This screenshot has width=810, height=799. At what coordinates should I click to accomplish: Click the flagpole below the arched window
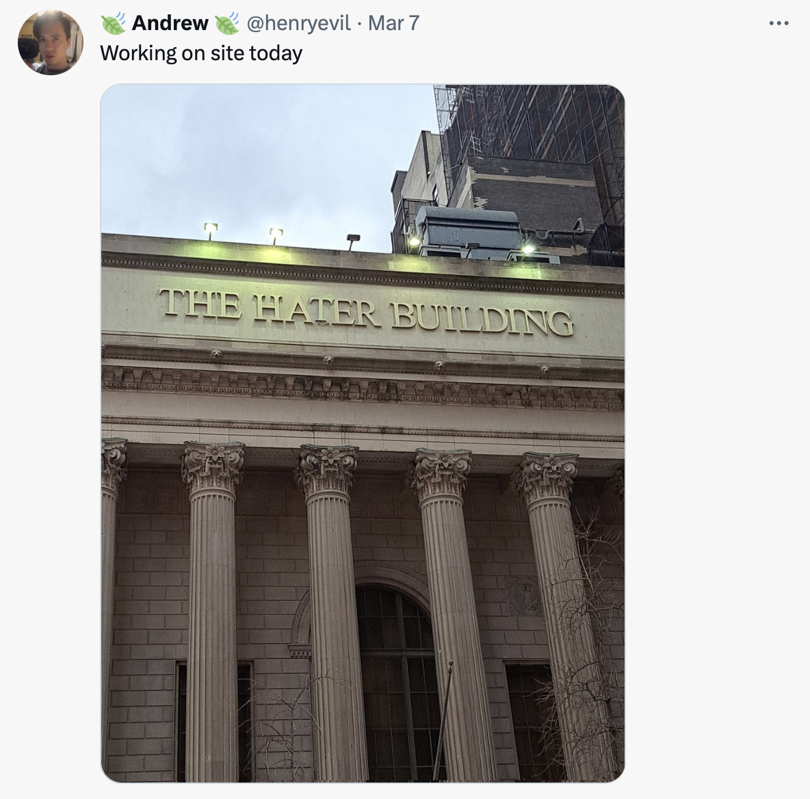click(x=443, y=720)
